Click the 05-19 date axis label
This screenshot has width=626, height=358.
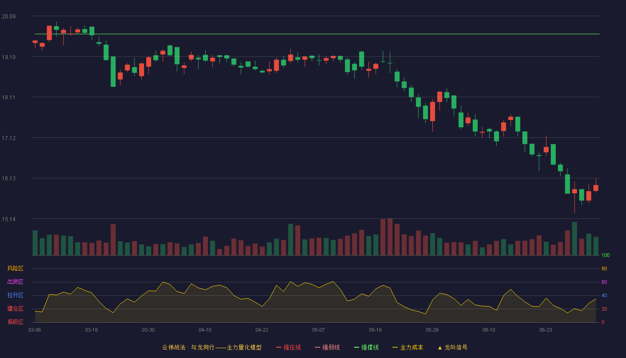(376, 330)
